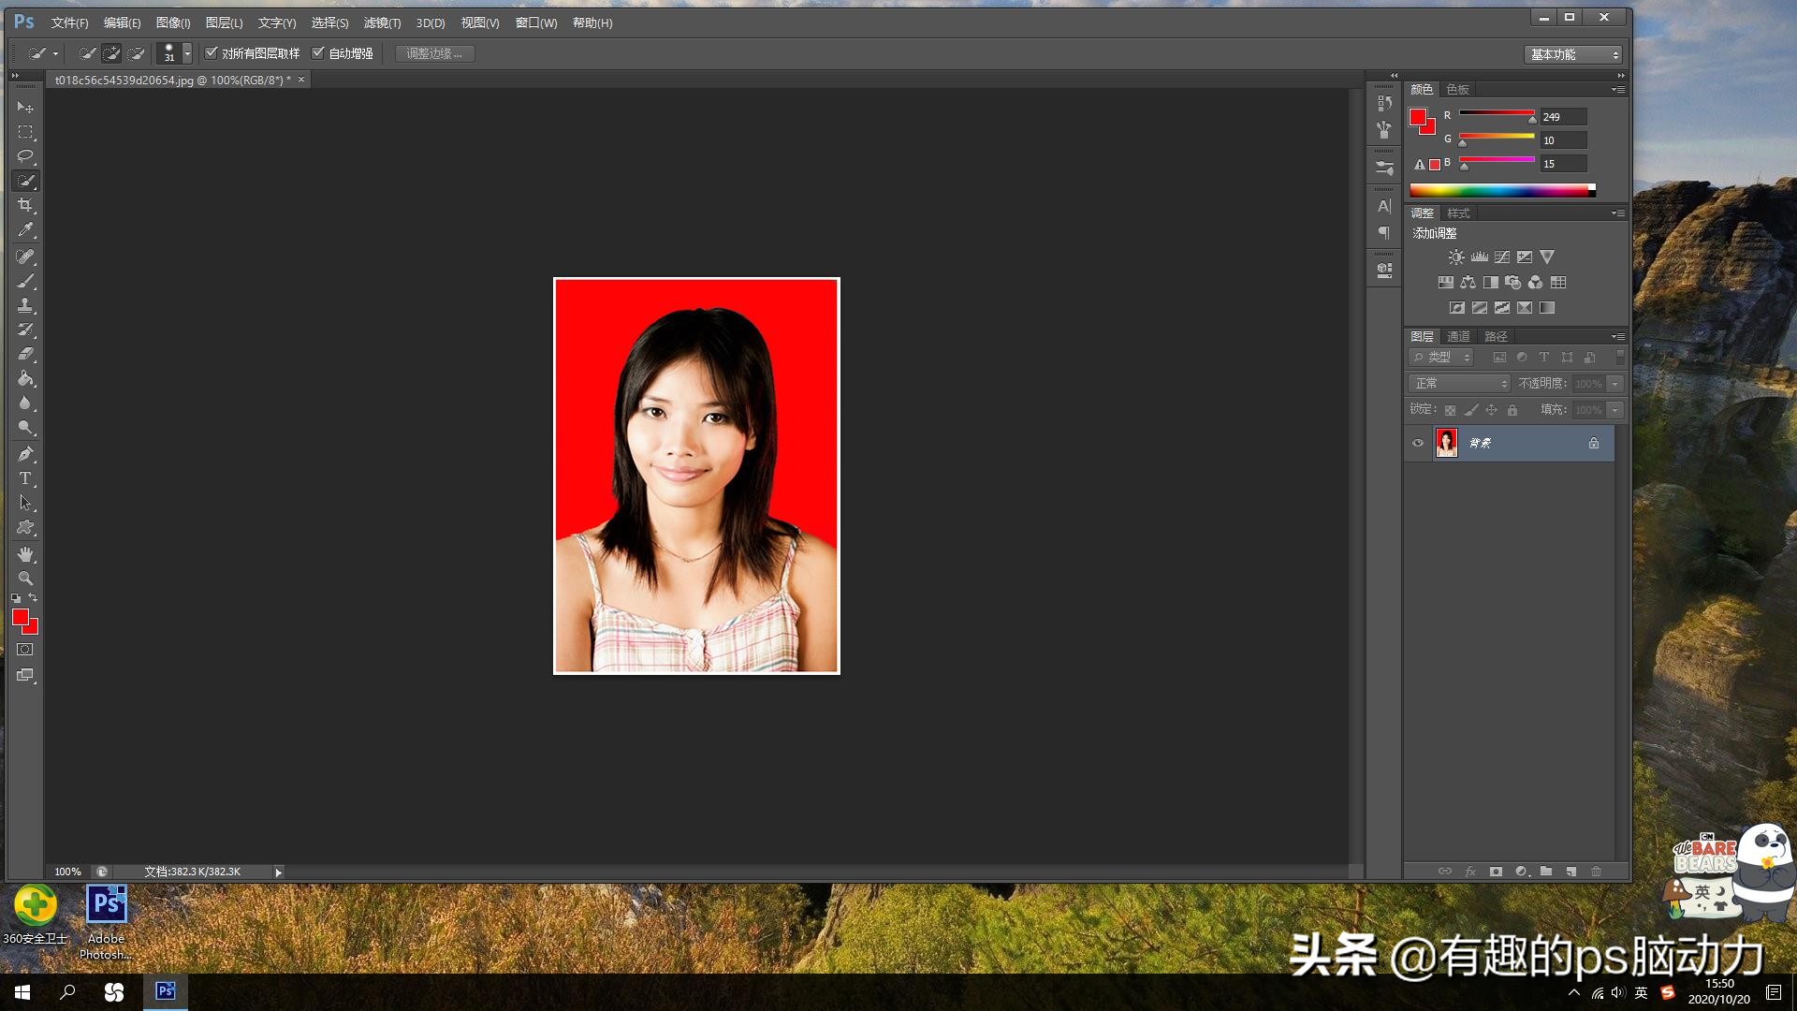
Task: Select the Horizontal Type tool
Action: [25, 478]
